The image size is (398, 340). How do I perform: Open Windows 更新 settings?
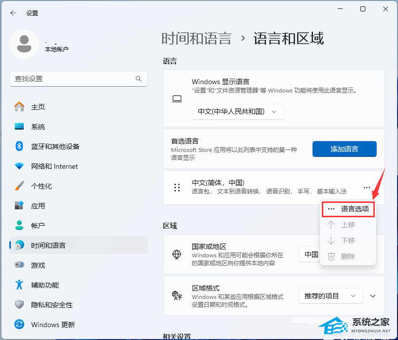tap(79, 325)
